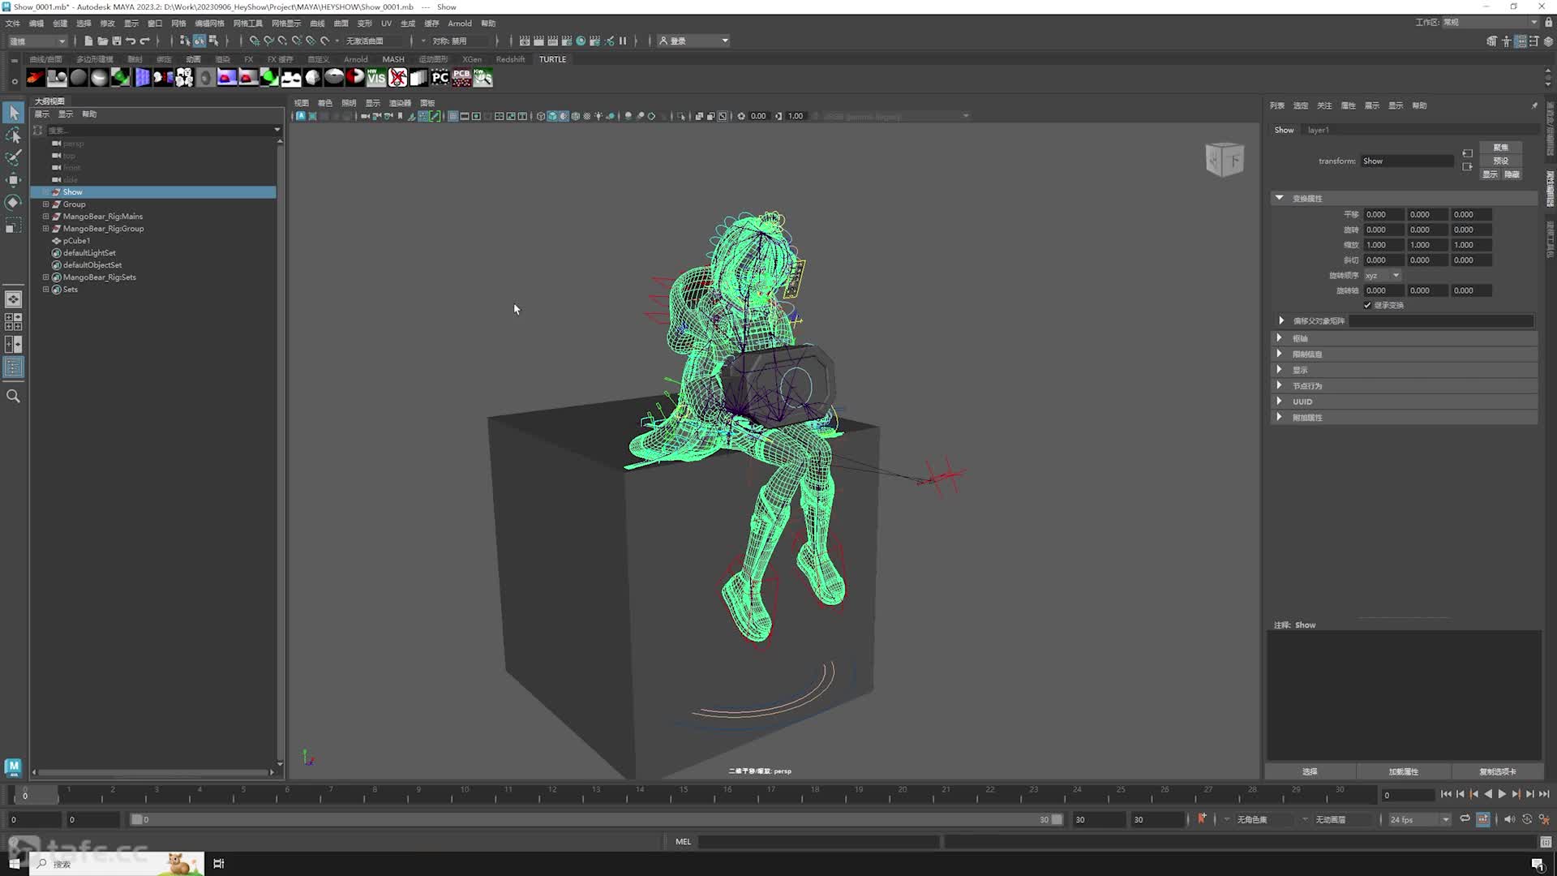Toggle the viewport grid display icon
The image size is (1557, 876).
tap(453, 116)
